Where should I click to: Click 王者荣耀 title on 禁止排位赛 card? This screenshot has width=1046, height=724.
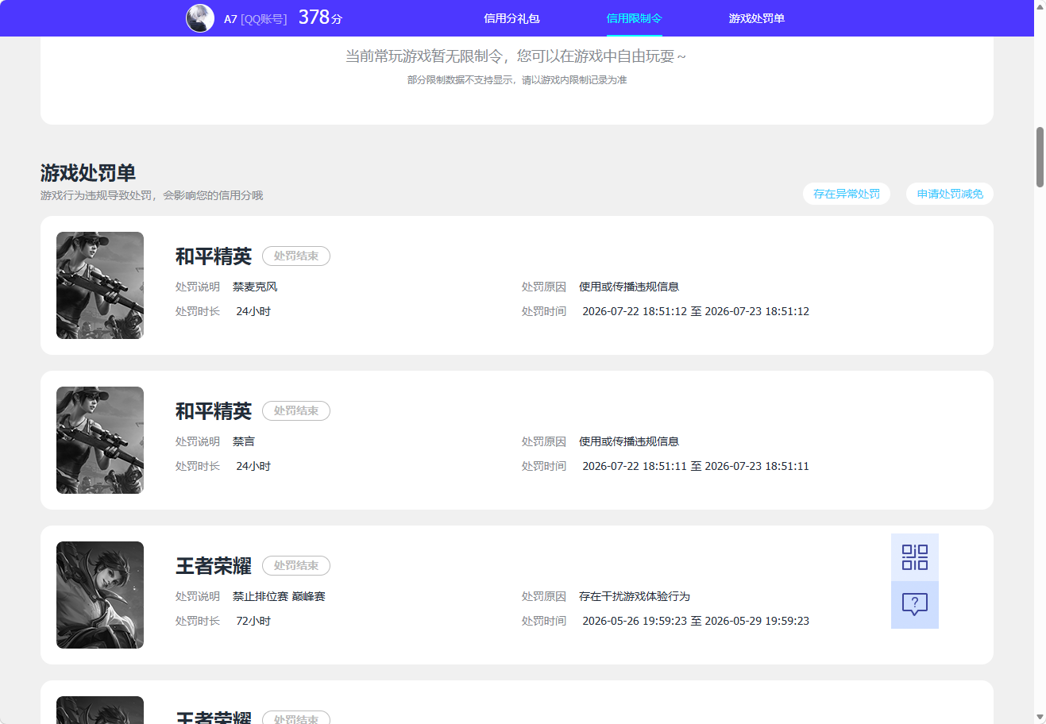tap(214, 566)
